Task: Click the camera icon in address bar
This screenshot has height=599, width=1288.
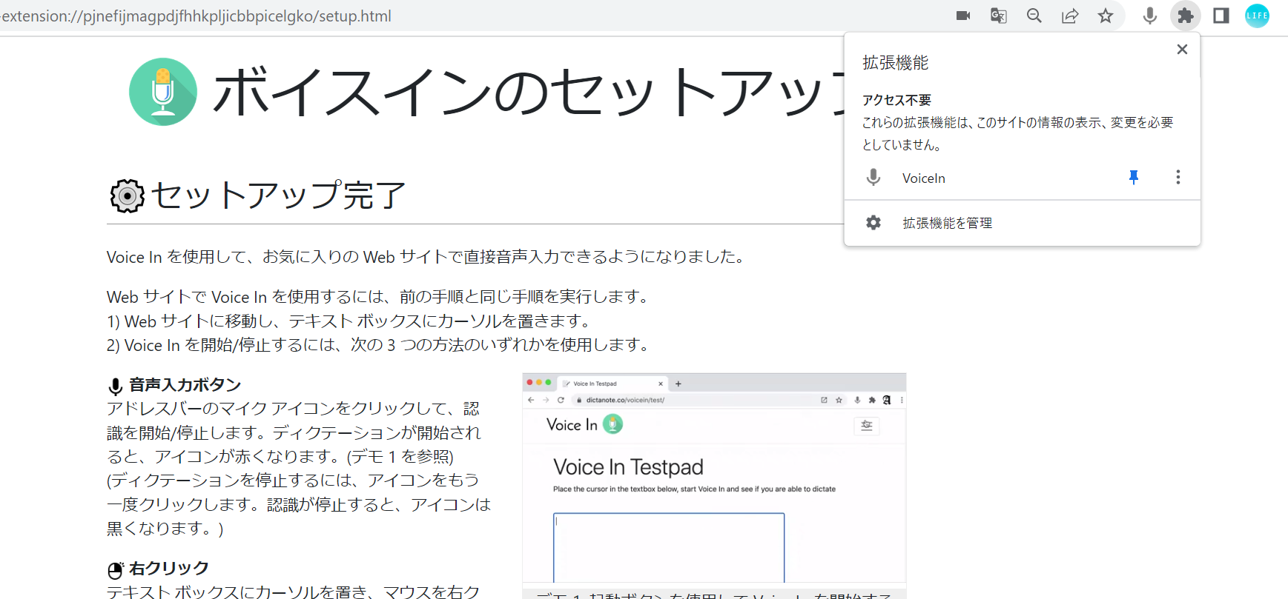Action: (963, 16)
